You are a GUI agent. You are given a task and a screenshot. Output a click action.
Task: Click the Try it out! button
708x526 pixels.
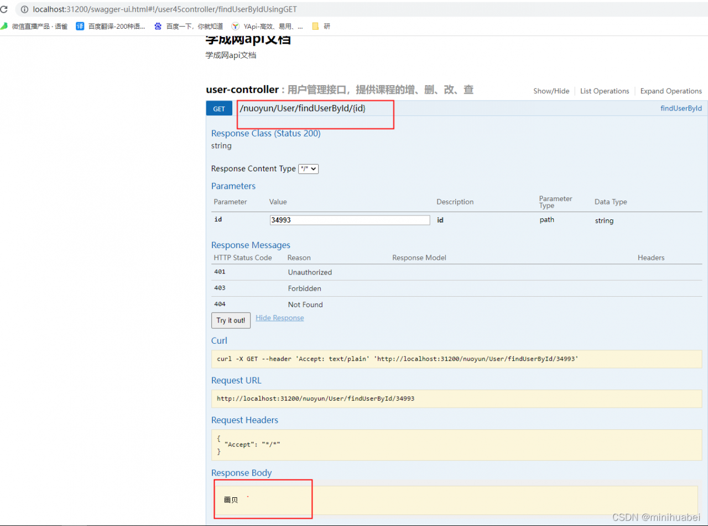tap(231, 320)
